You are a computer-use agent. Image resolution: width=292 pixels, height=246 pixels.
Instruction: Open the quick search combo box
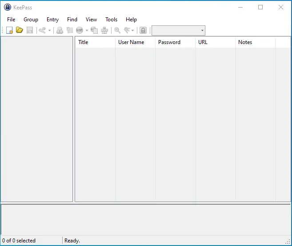tap(178, 30)
